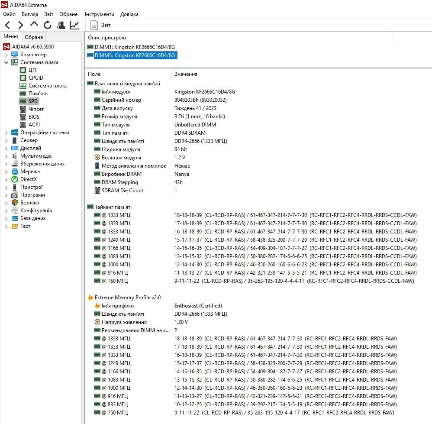The height and width of the screenshot is (424, 432).
Task: Open the Файл menu
Action: (x=9, y=14)
